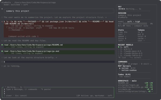Click '0/1.0M tkns – compact auto' text
The width and height of the screenshot is (161, 100).
pyautogui.click(x=133, y=26)
